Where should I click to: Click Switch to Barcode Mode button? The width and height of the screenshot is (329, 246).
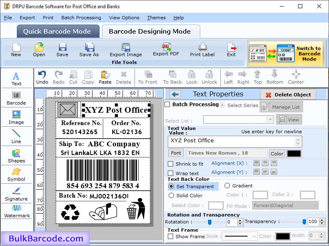click(x=287, y=54)
